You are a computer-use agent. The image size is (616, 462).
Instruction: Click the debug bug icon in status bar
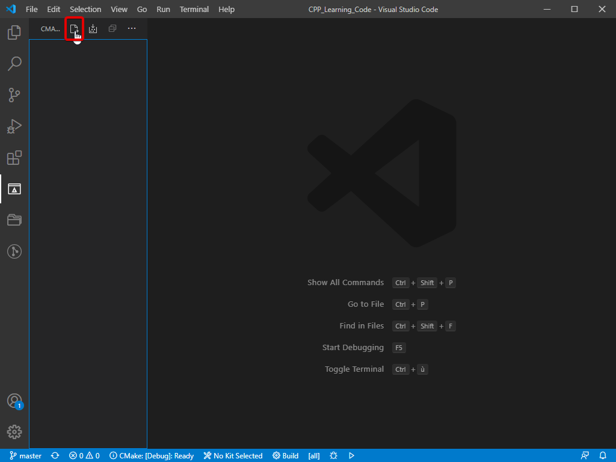pyautogui.click(x=333, y=456)
